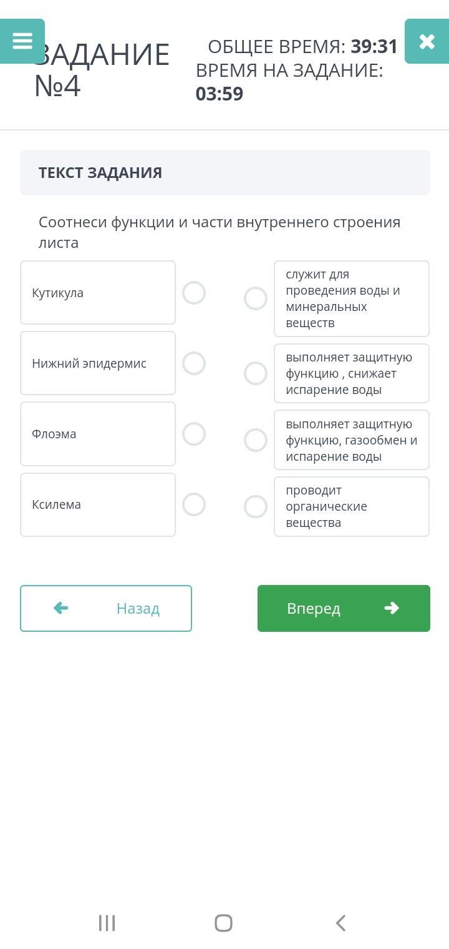Click the Кутикула answer box
The width and height of the screenshot is (449, 949).
coord(98,293)
